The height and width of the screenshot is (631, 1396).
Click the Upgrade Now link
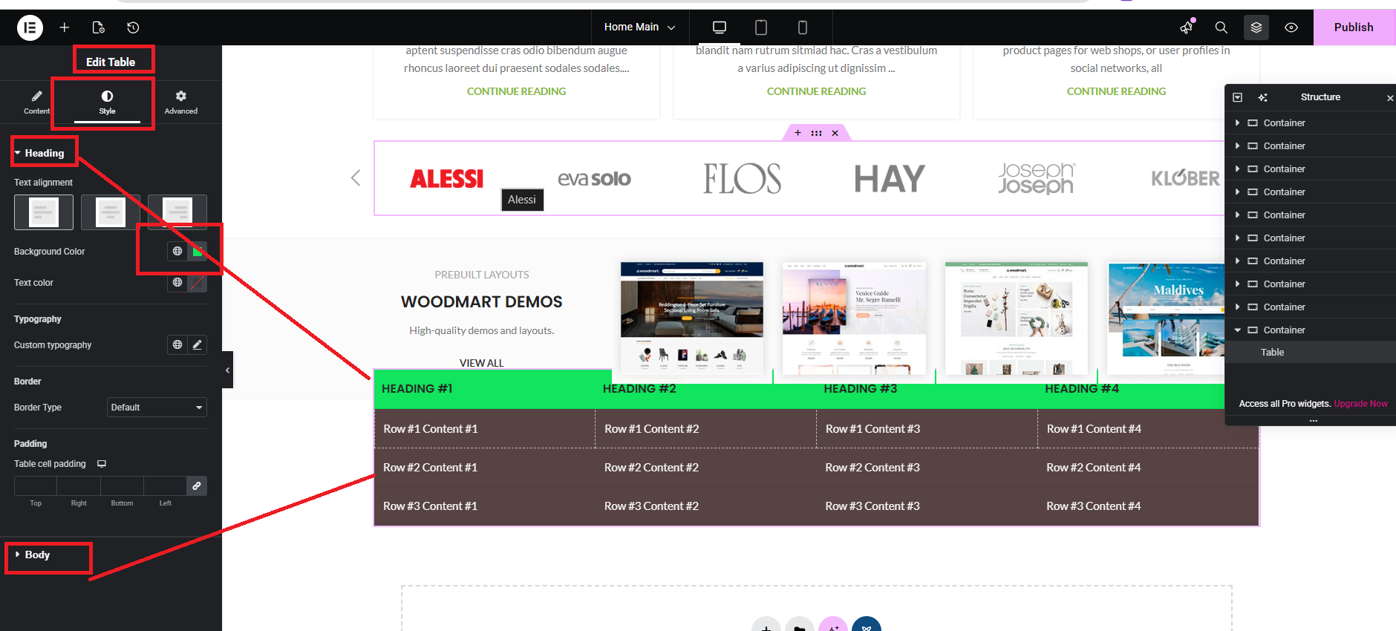click(x=1361, y=404)
